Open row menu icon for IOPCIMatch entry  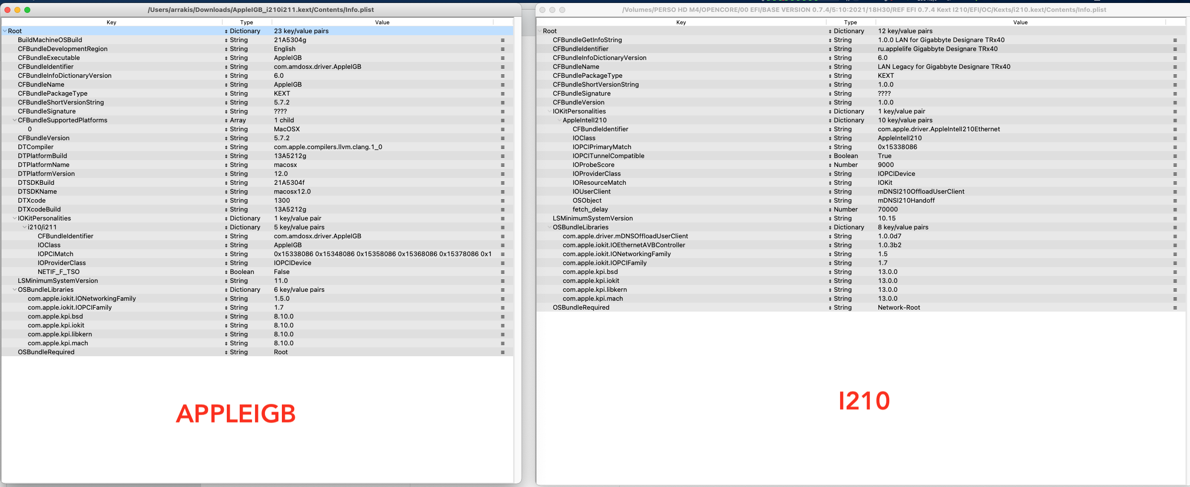[502, 254]
